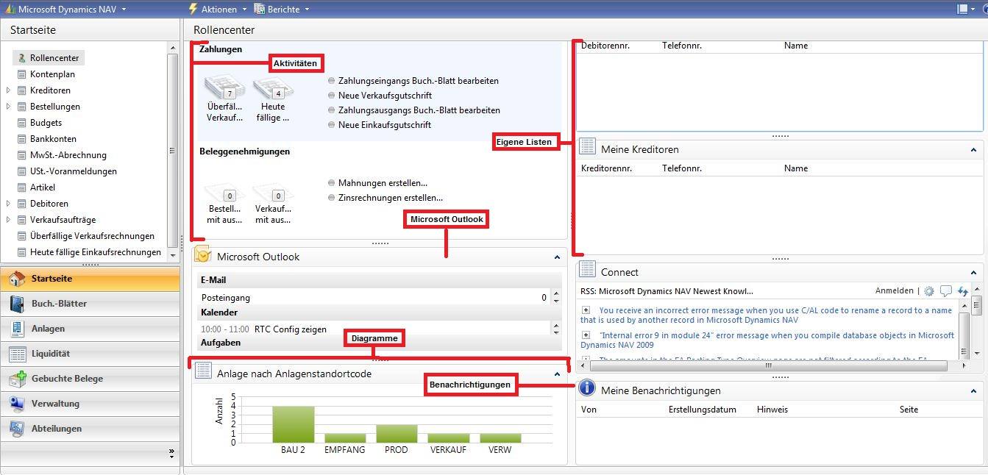
Task: Click Neue Einkaufsgutschrift action
Action: tap(384, 125)
